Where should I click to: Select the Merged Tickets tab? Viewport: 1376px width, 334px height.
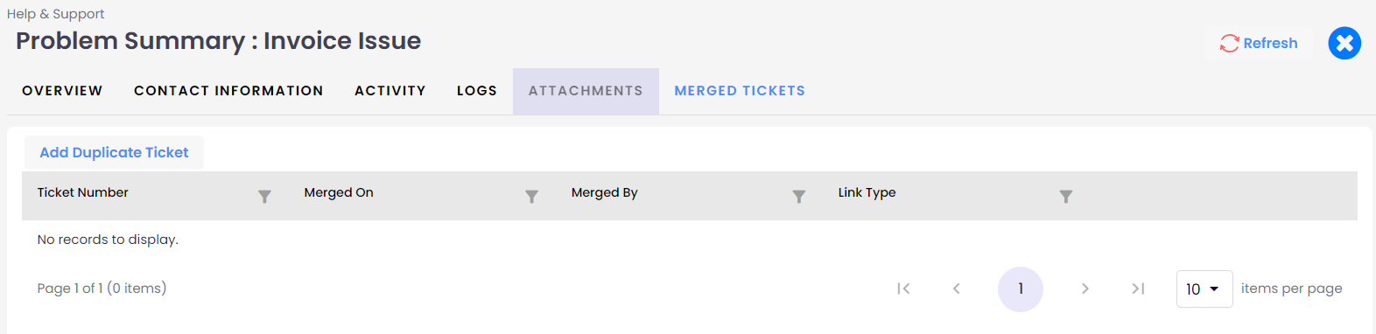click(740, 91)
